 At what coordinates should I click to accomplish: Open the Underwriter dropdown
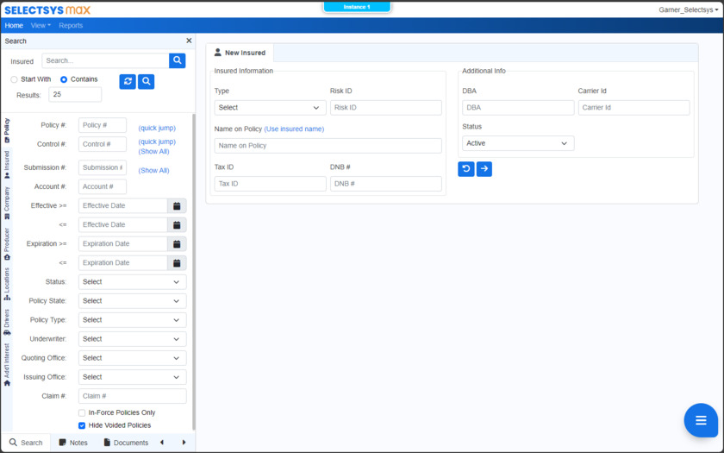(x=132, y=339)
